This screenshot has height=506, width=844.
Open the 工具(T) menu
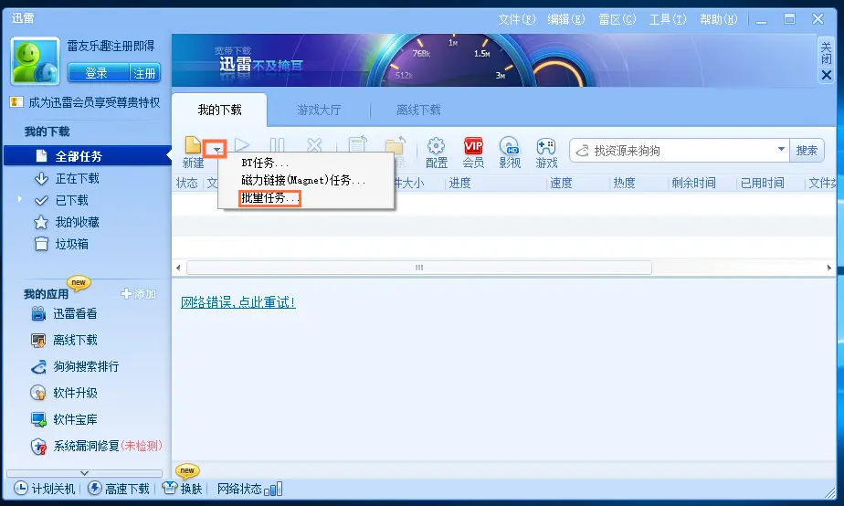[668, 19]
